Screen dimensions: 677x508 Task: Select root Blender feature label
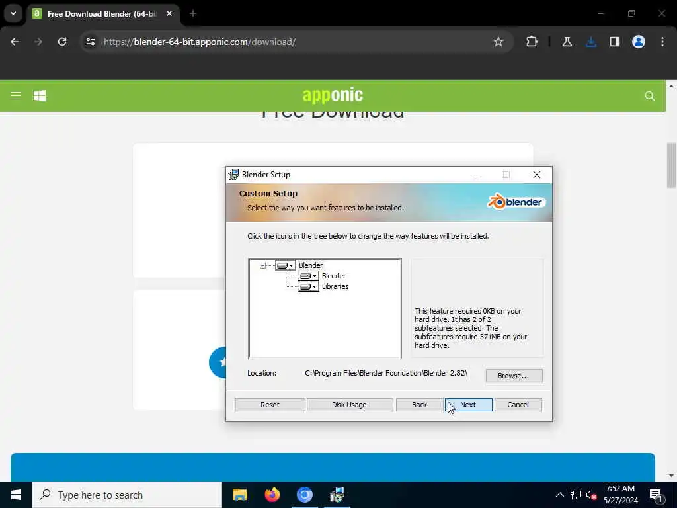coord(311,265)
